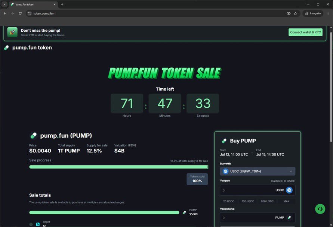Click the Sale totals heading

pos(40,195)
